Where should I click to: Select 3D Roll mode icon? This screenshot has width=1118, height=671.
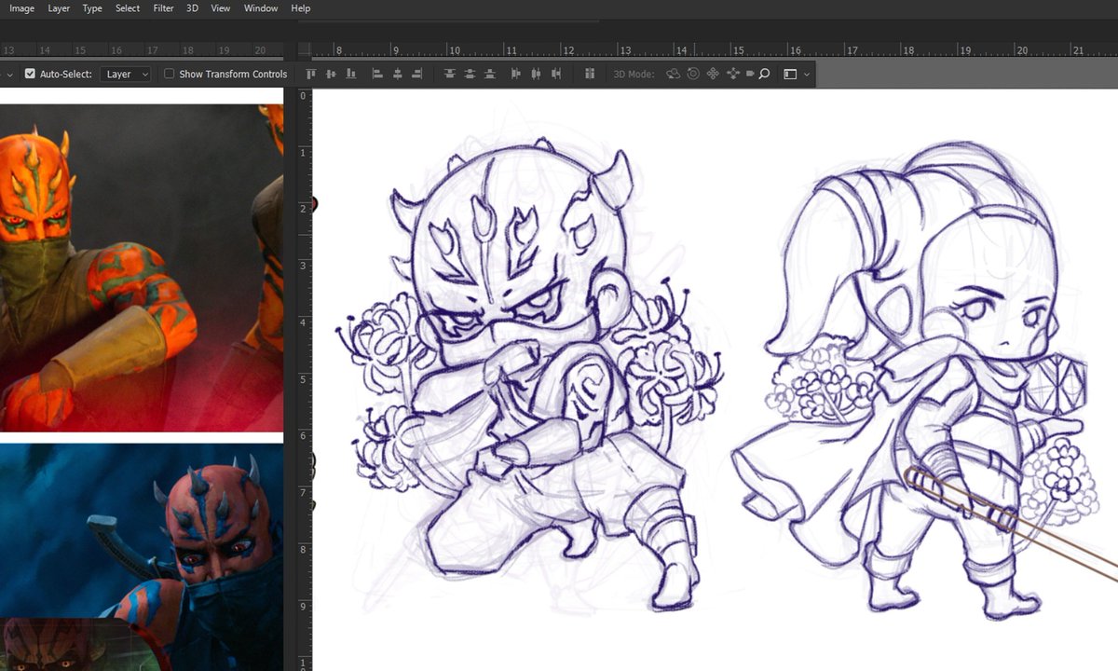click(693, 74)
